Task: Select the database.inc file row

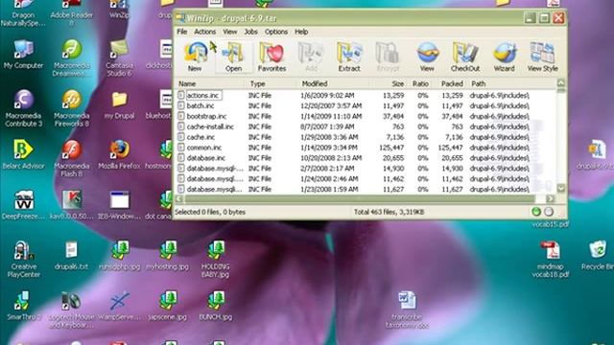Action: pos(353,158)
